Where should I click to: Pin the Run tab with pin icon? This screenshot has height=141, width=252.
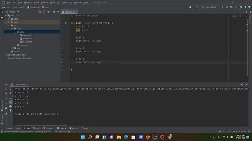pyautogui.click(x=6, y=114)
